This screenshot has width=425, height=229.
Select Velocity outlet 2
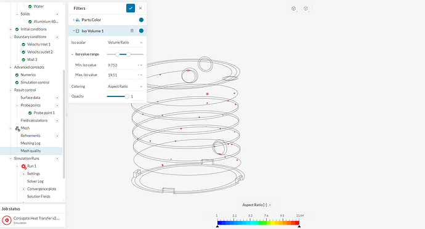(40, 52)
